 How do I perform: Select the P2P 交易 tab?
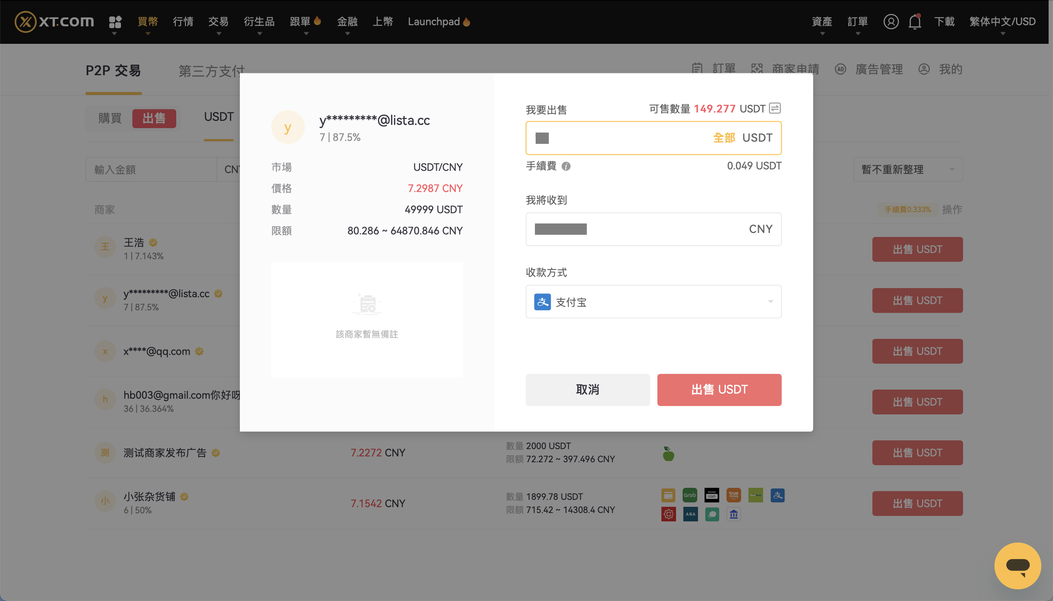[113, 70]
